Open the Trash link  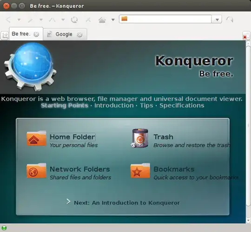pyautogui.click(x=163, y=137)
